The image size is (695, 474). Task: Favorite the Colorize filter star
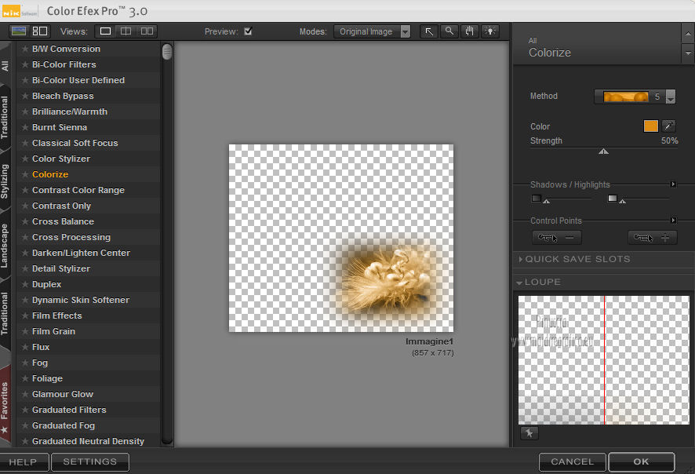[25, 174]
